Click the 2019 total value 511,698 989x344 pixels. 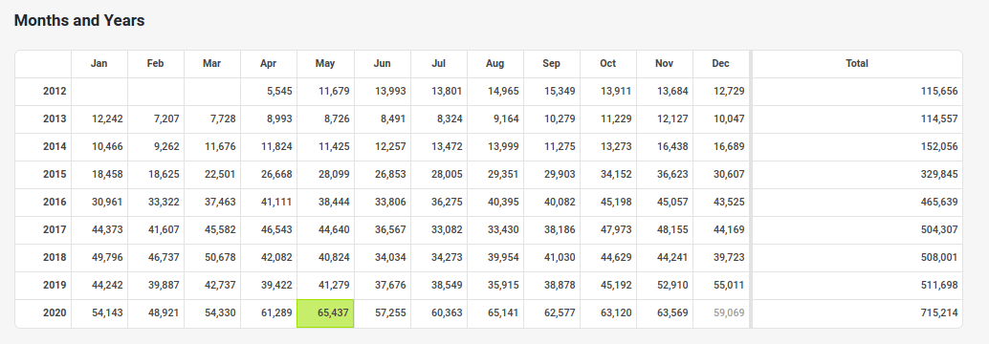(x=939, y=286)
